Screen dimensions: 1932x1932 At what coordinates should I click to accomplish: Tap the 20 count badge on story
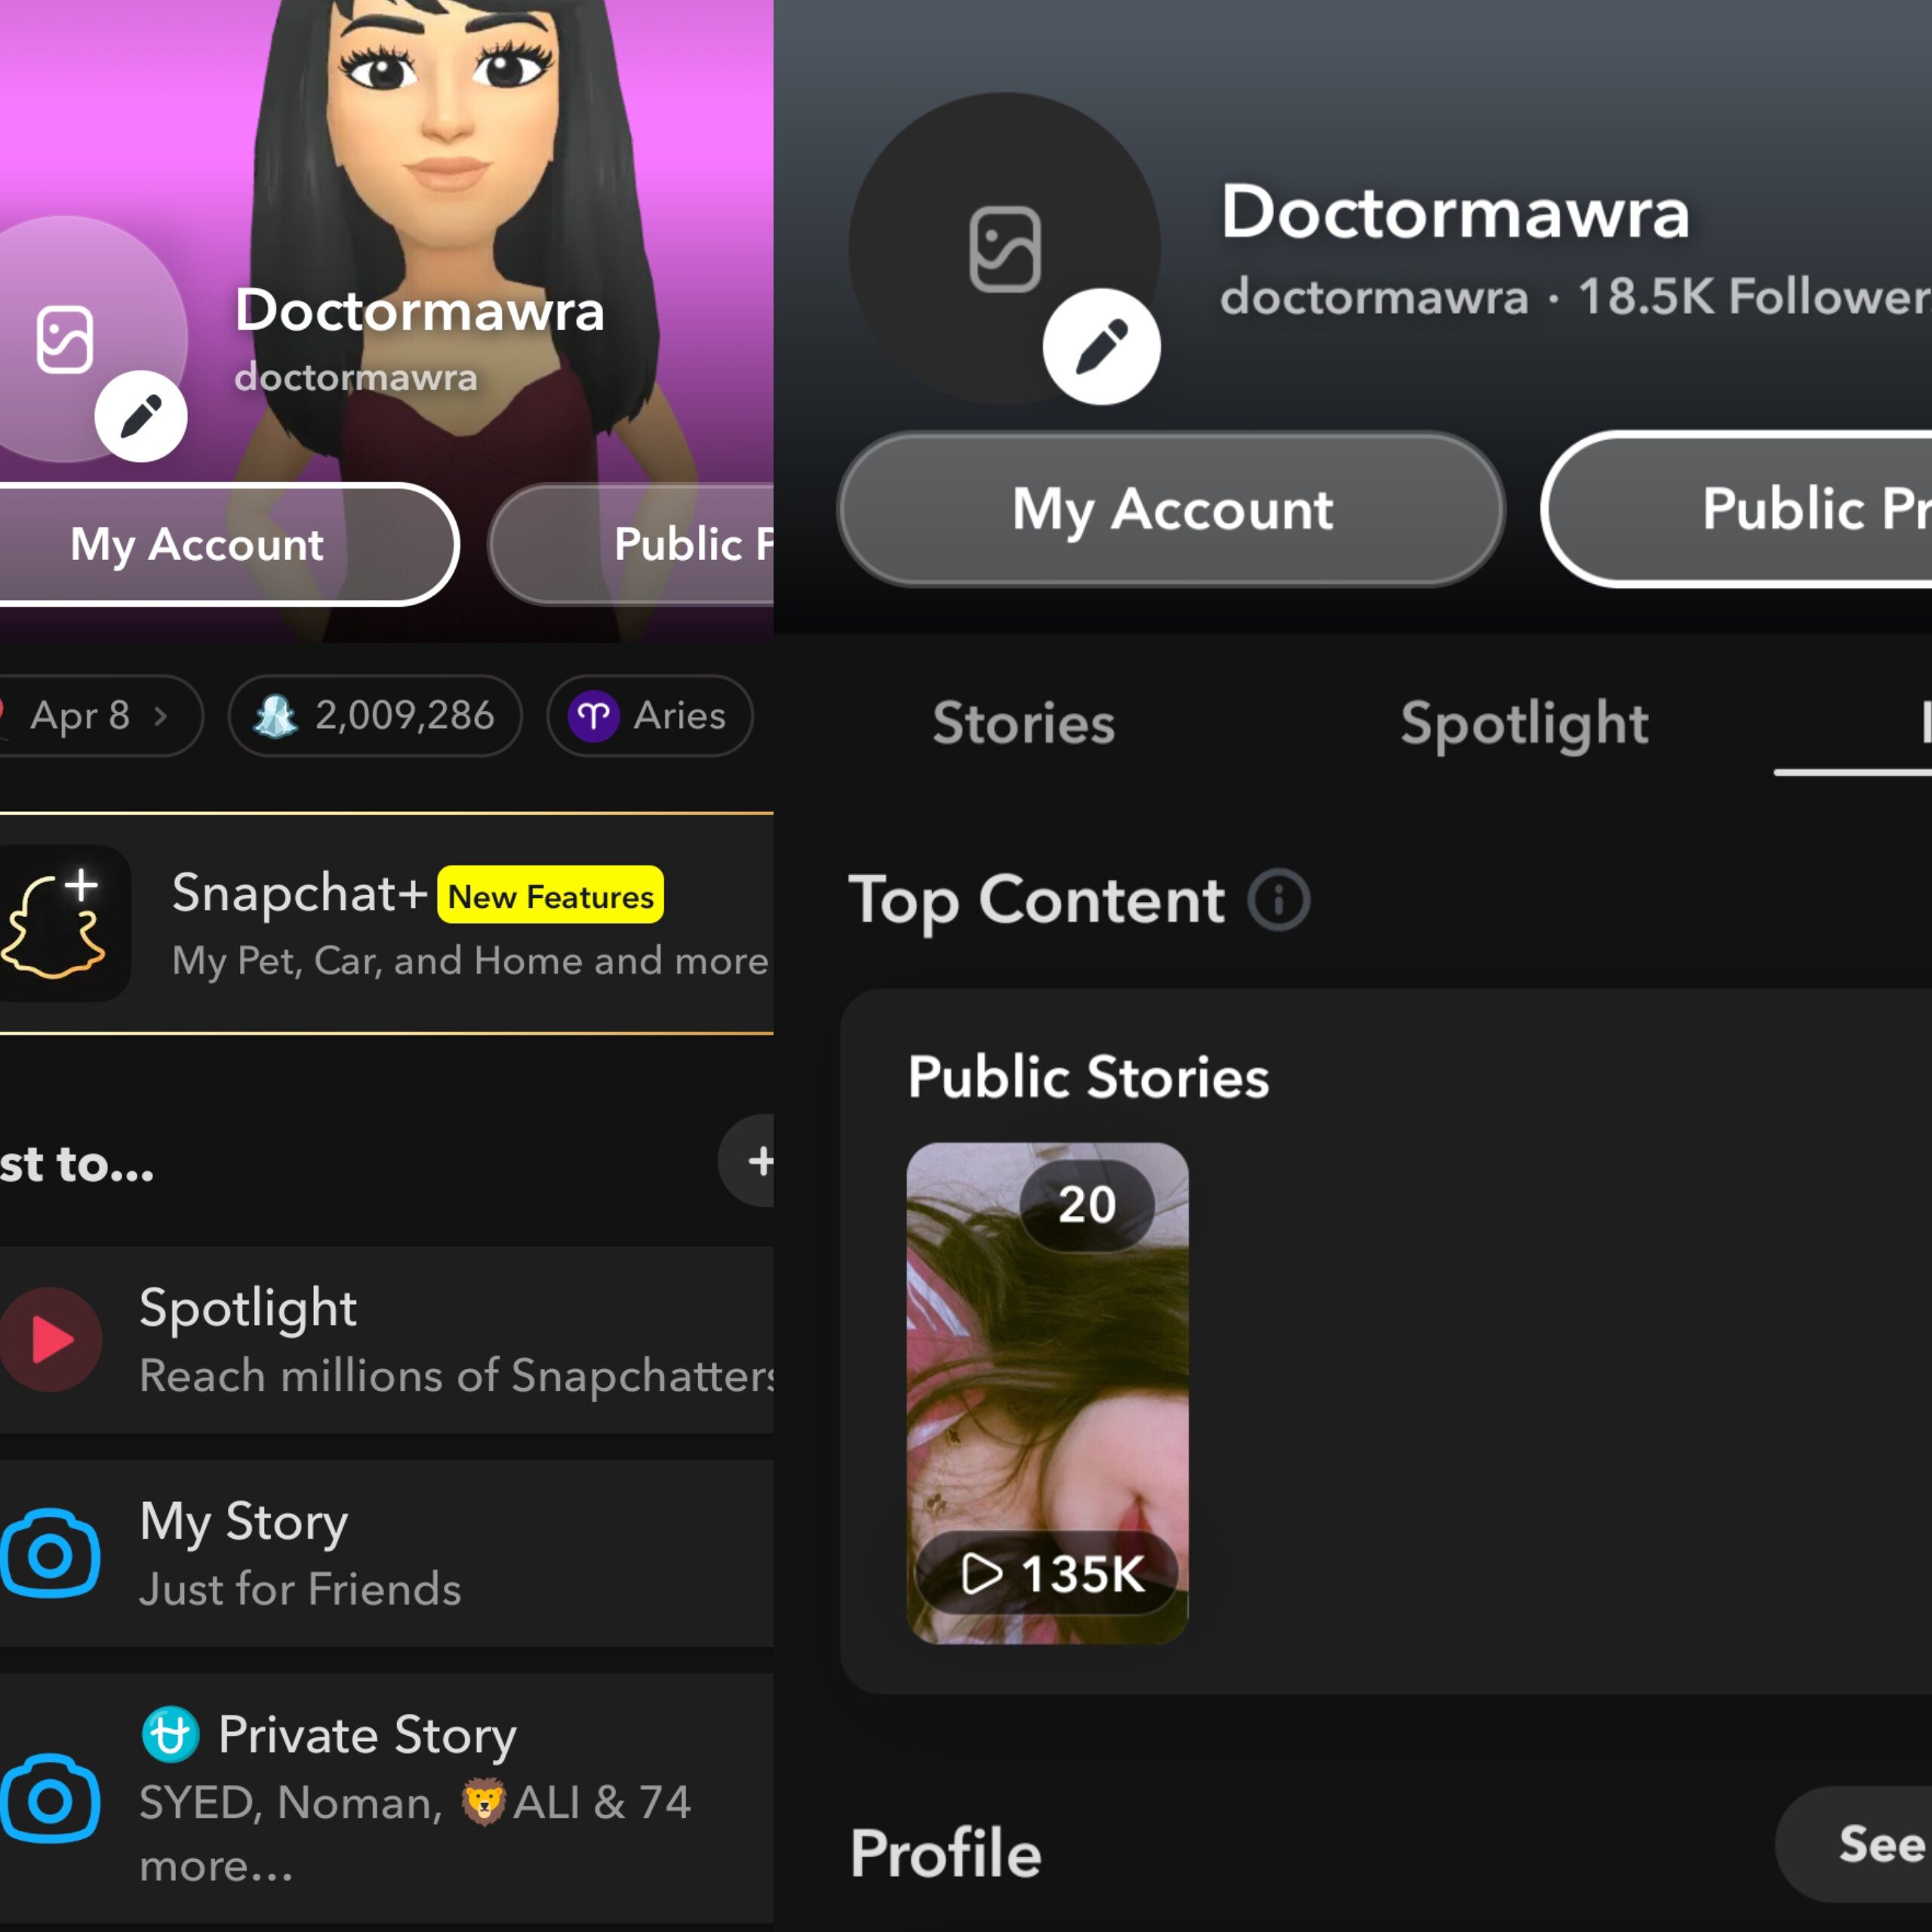pos(1087,1205)
